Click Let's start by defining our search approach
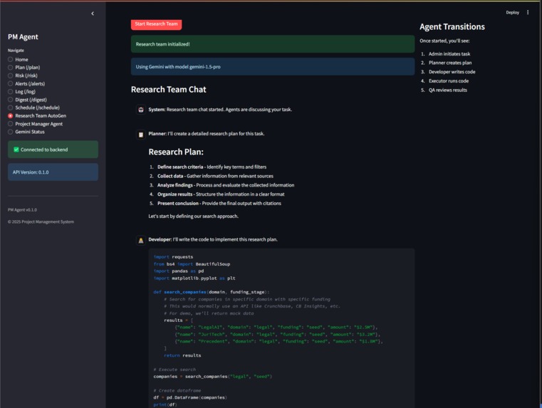The image size is (542, 408). (x=193, y=216)
